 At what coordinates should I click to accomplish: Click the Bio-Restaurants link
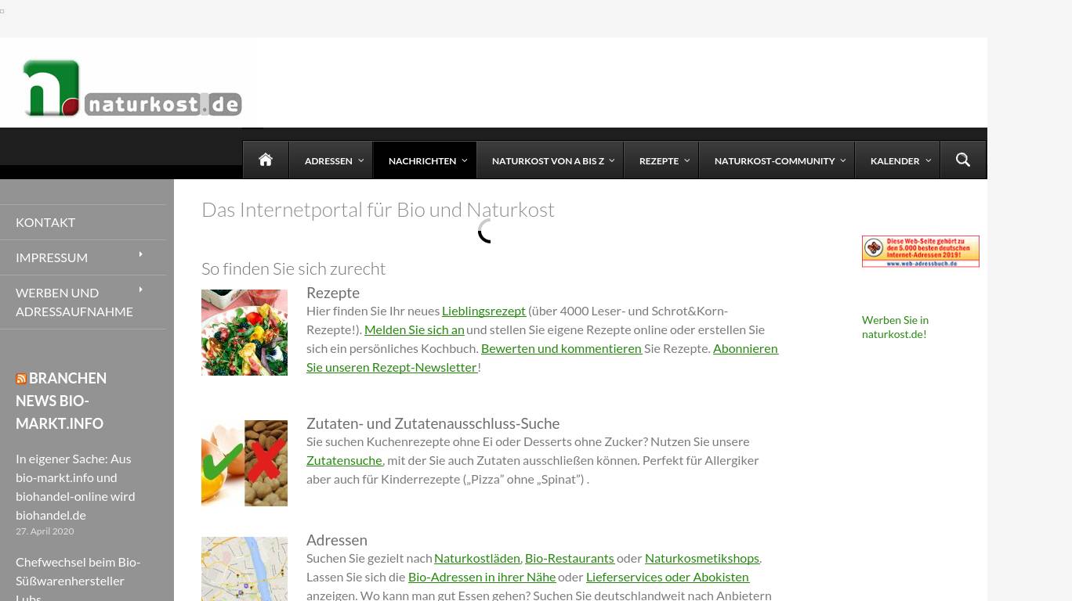coord(569,558)
